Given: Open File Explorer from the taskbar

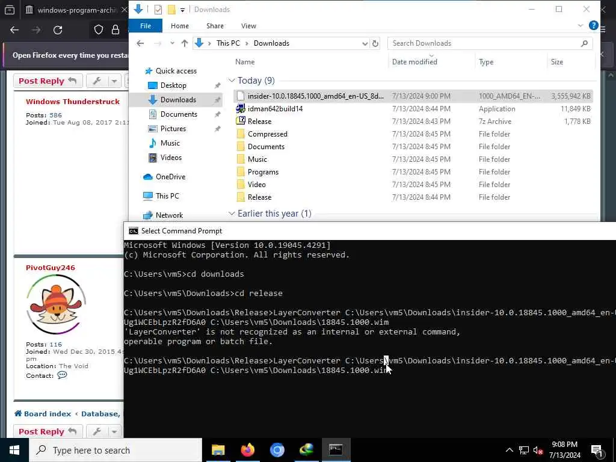Looking at the screenshot, I should point(218,450).
